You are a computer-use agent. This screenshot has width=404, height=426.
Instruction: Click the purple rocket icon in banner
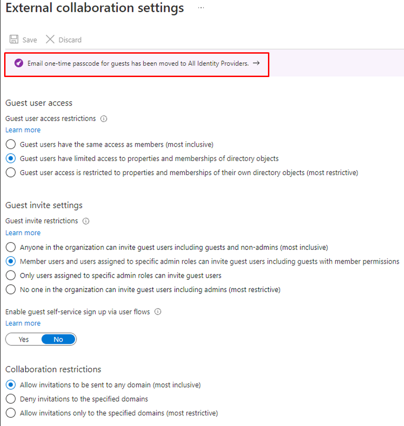[18, 63]
